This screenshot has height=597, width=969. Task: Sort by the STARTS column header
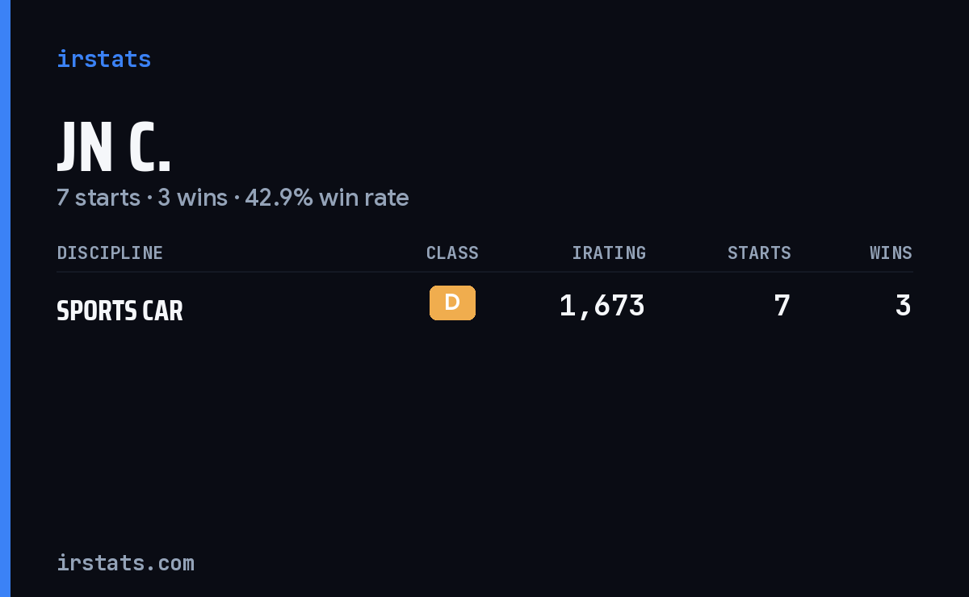tap(759, 253)
